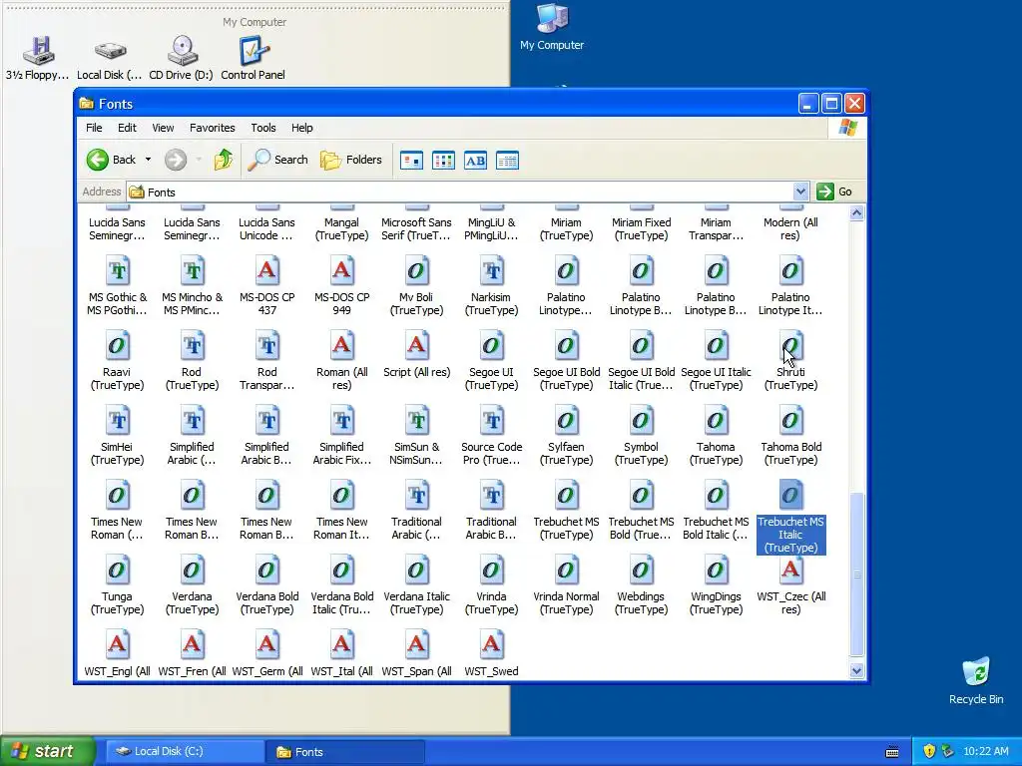Open the Tools menu
The width and height of the screenshot is (1022, 766).
pos(263,128)
